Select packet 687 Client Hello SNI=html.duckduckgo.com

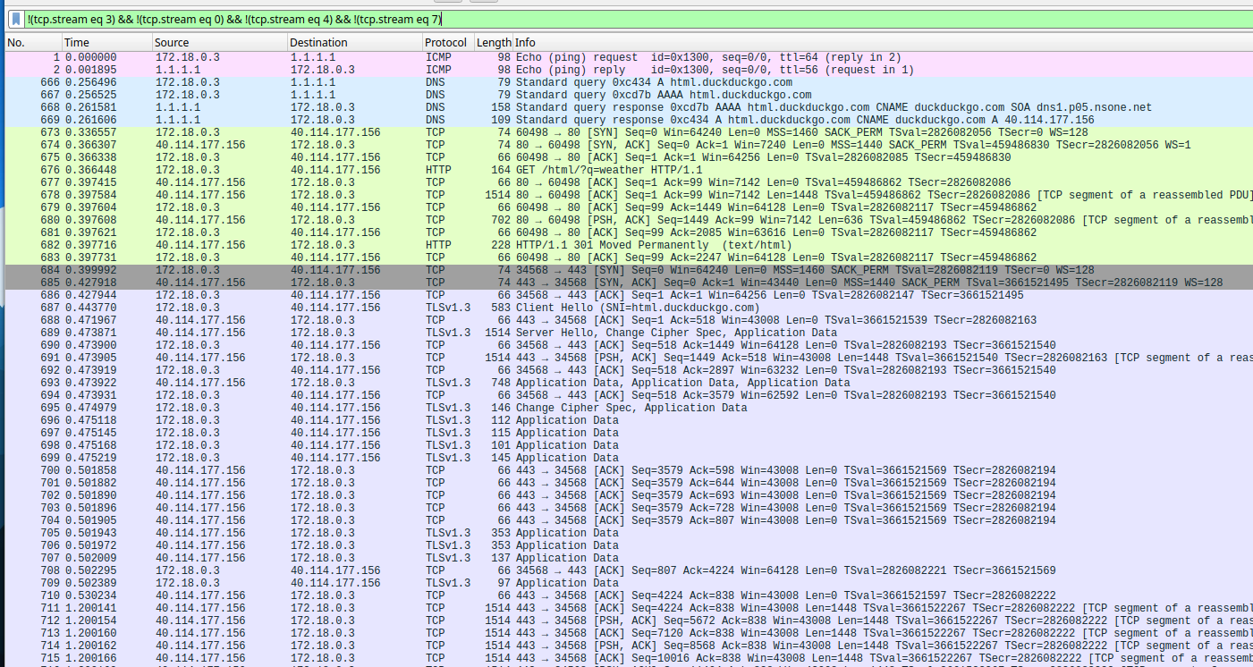(629, 308)
